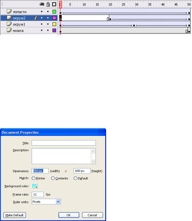
Task: Click frame 50 on the timeline ruler
Action: point(189,5)
